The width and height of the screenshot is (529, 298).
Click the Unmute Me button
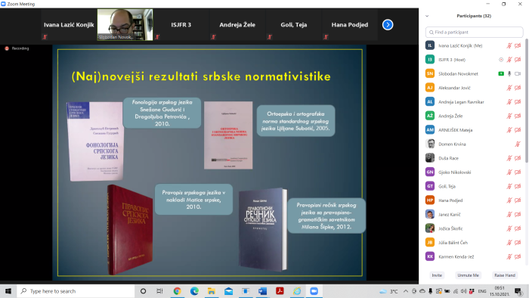pyautogui.click(x=468, y=275)
